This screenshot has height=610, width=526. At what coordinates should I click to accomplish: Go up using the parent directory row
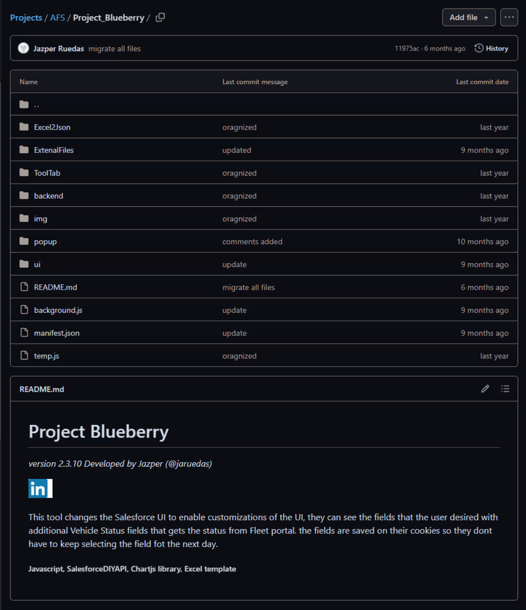(x=36, y=104)
